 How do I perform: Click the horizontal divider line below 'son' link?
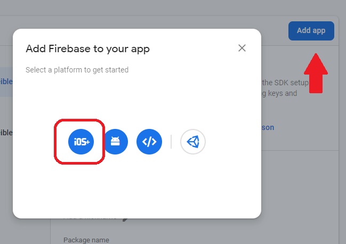click(x=300, y=151)
